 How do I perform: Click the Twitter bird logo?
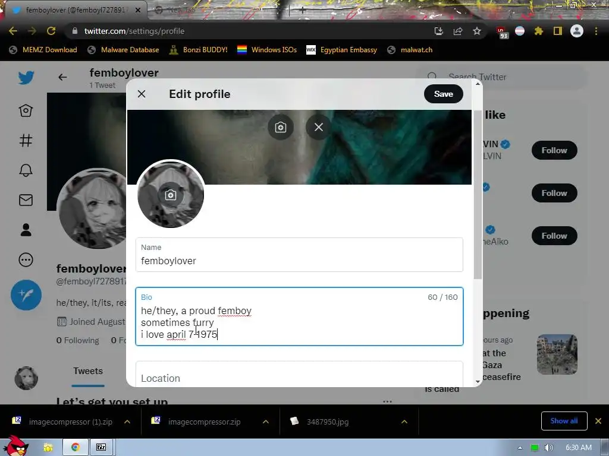26,78
